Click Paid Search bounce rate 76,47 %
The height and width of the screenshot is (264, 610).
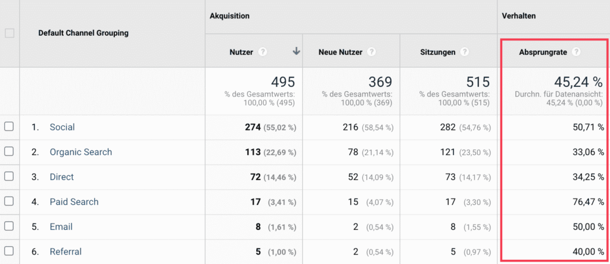pyautogui.click(x=588, y=201)
